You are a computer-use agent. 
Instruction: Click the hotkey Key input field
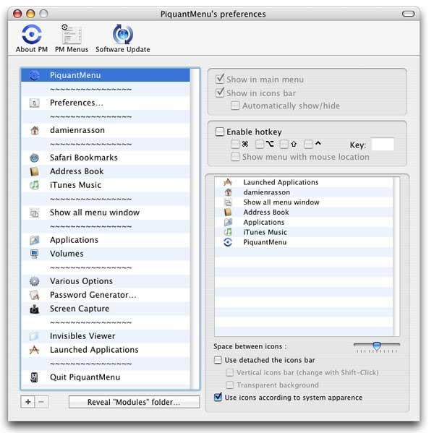click(x=383, y=145)
